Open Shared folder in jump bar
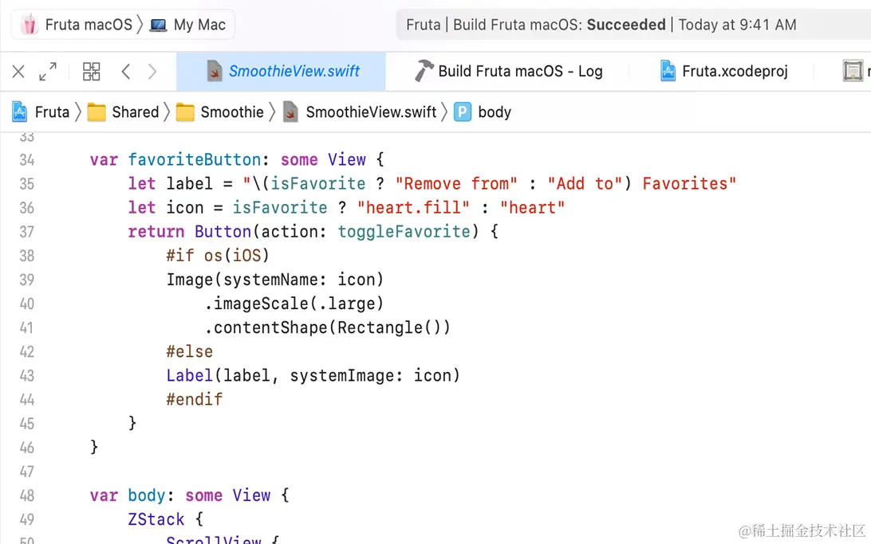 (x=135, y=112)
